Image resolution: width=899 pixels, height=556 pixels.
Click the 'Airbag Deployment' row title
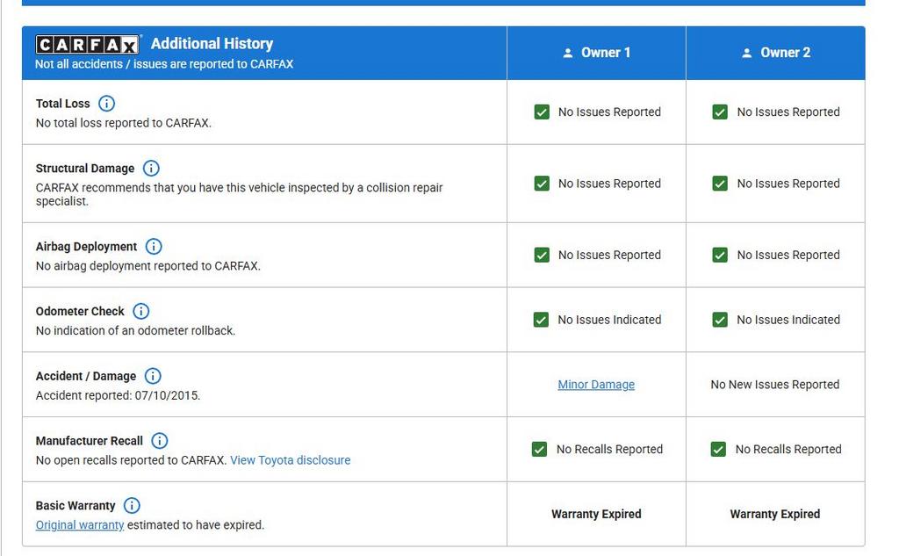pyautogui.click(x=87, y=246)
